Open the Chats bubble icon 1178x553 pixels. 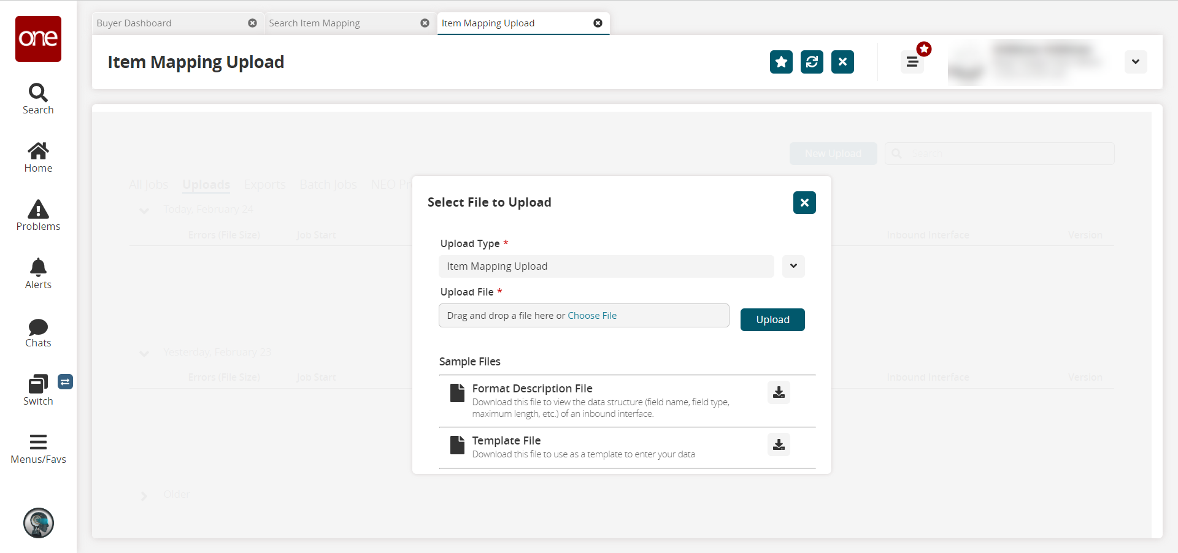(38, 327)
